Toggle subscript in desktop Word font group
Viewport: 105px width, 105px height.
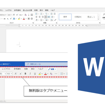[8, 19]
